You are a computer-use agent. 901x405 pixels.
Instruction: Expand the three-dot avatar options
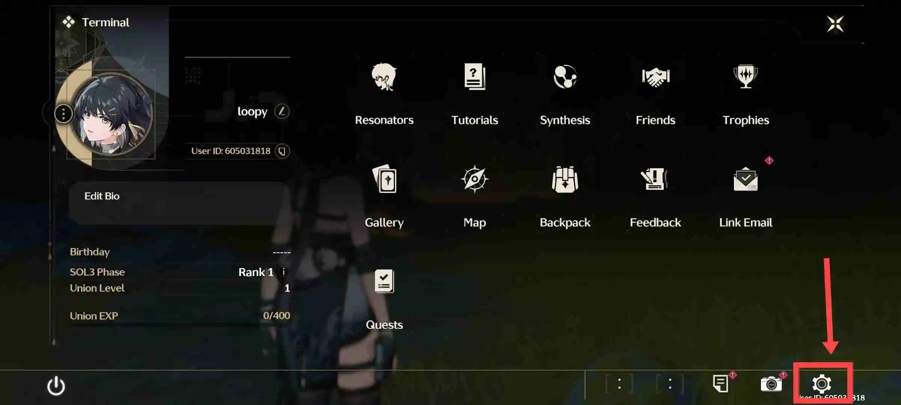[x=63, y=113]
